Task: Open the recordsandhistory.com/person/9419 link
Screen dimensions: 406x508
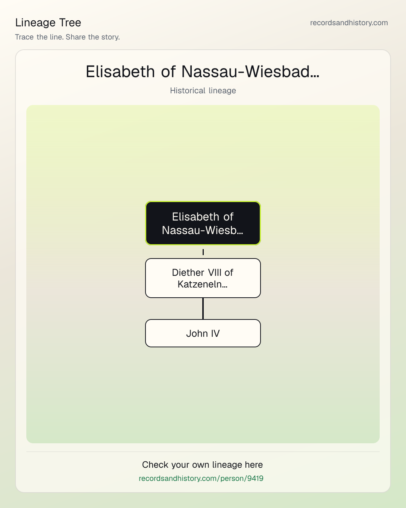Action: [201, 478]
